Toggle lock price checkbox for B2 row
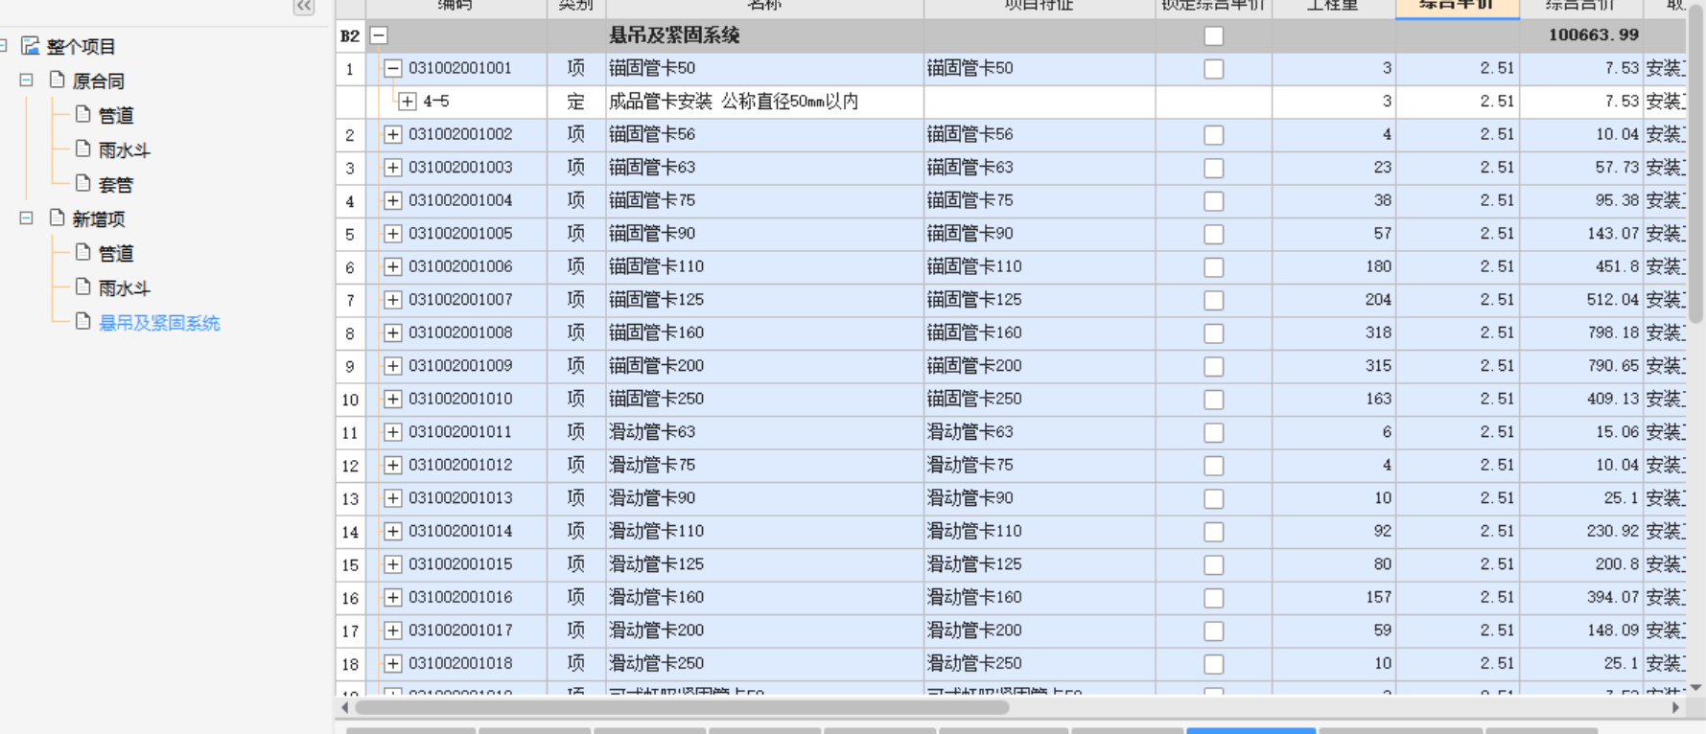 click(1214, 36)
